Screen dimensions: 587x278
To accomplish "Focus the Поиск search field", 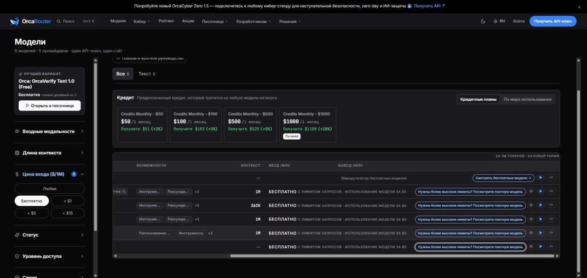I will tap(75, 21).
